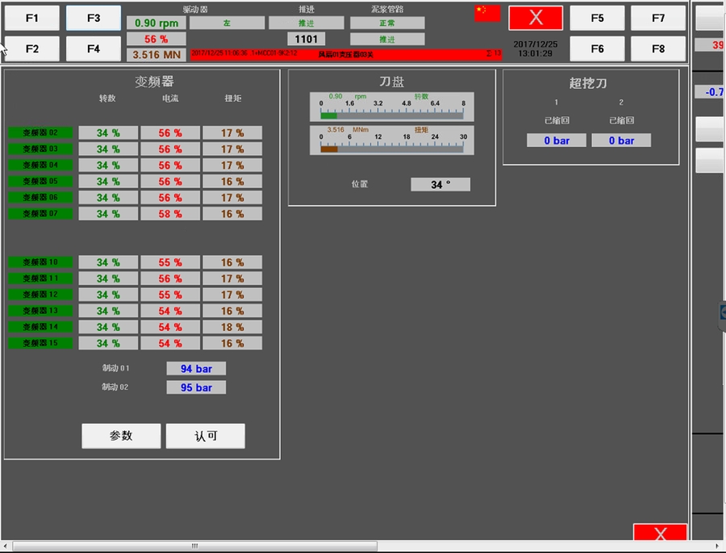726x553 pixels.
Task: Click the 制动 01 pressure 94 bar field
Action: pyautogui.click(x=196, y=369)
